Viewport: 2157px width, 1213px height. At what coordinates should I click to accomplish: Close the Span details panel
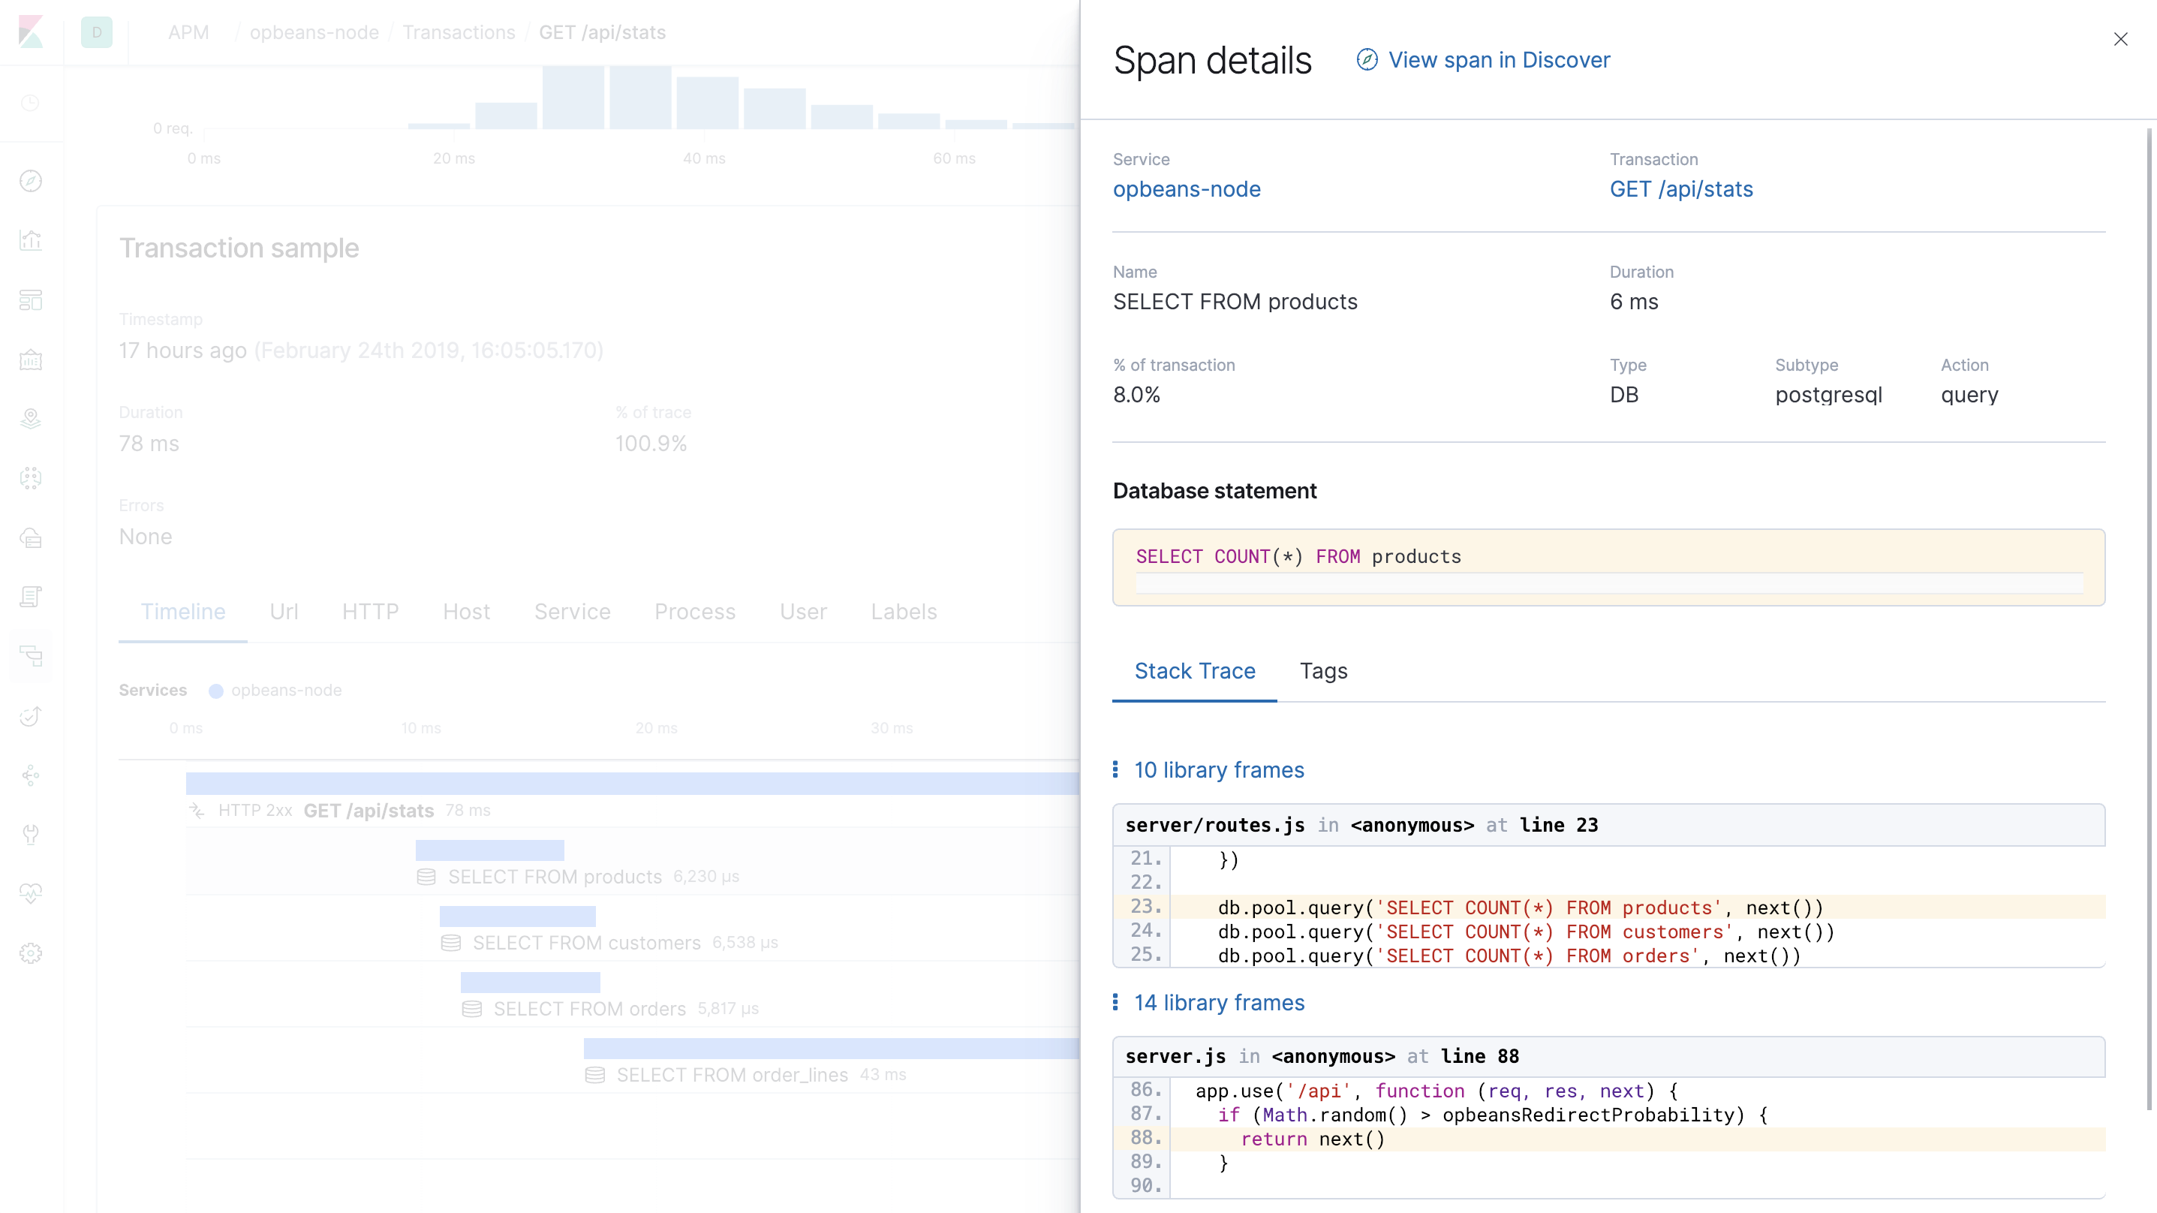(x=2120, y=38)
